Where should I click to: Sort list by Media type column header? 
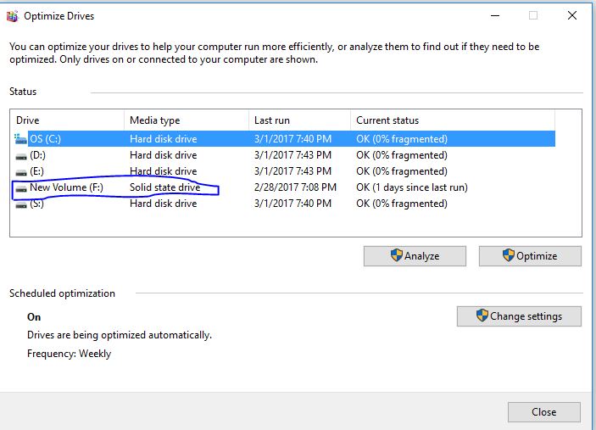[187, 120]
